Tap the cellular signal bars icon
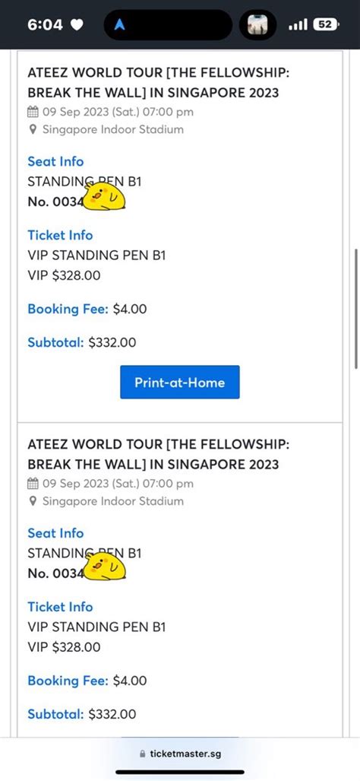 point(298,24)
